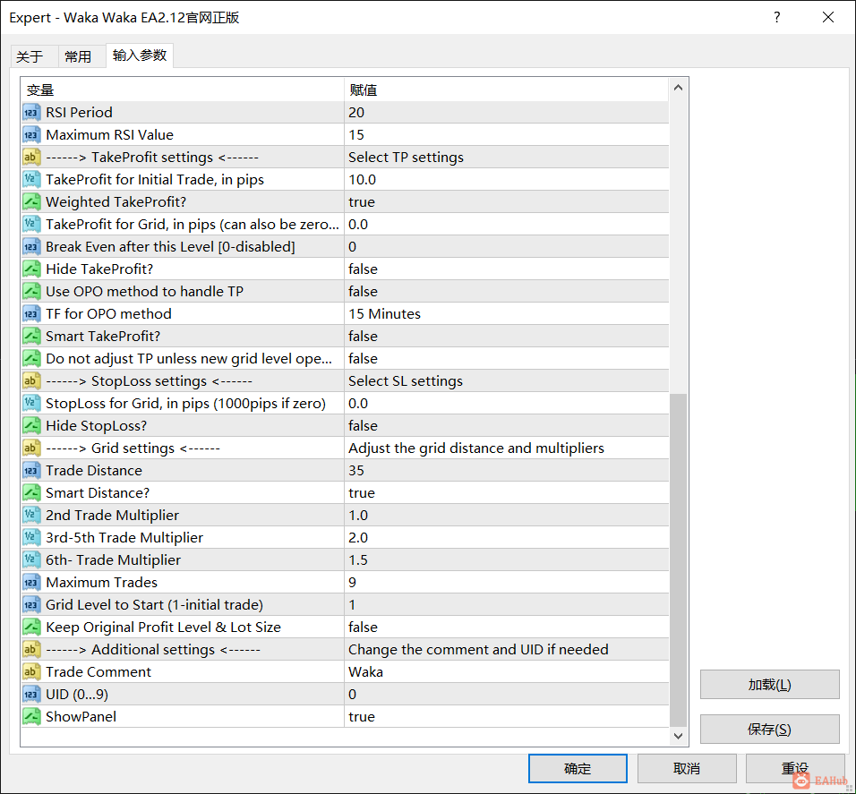Click the boolean icon beside Hide StopLoss?
Image resolution: width=856 pixels, height=794 pixels.
pos(31,426)
